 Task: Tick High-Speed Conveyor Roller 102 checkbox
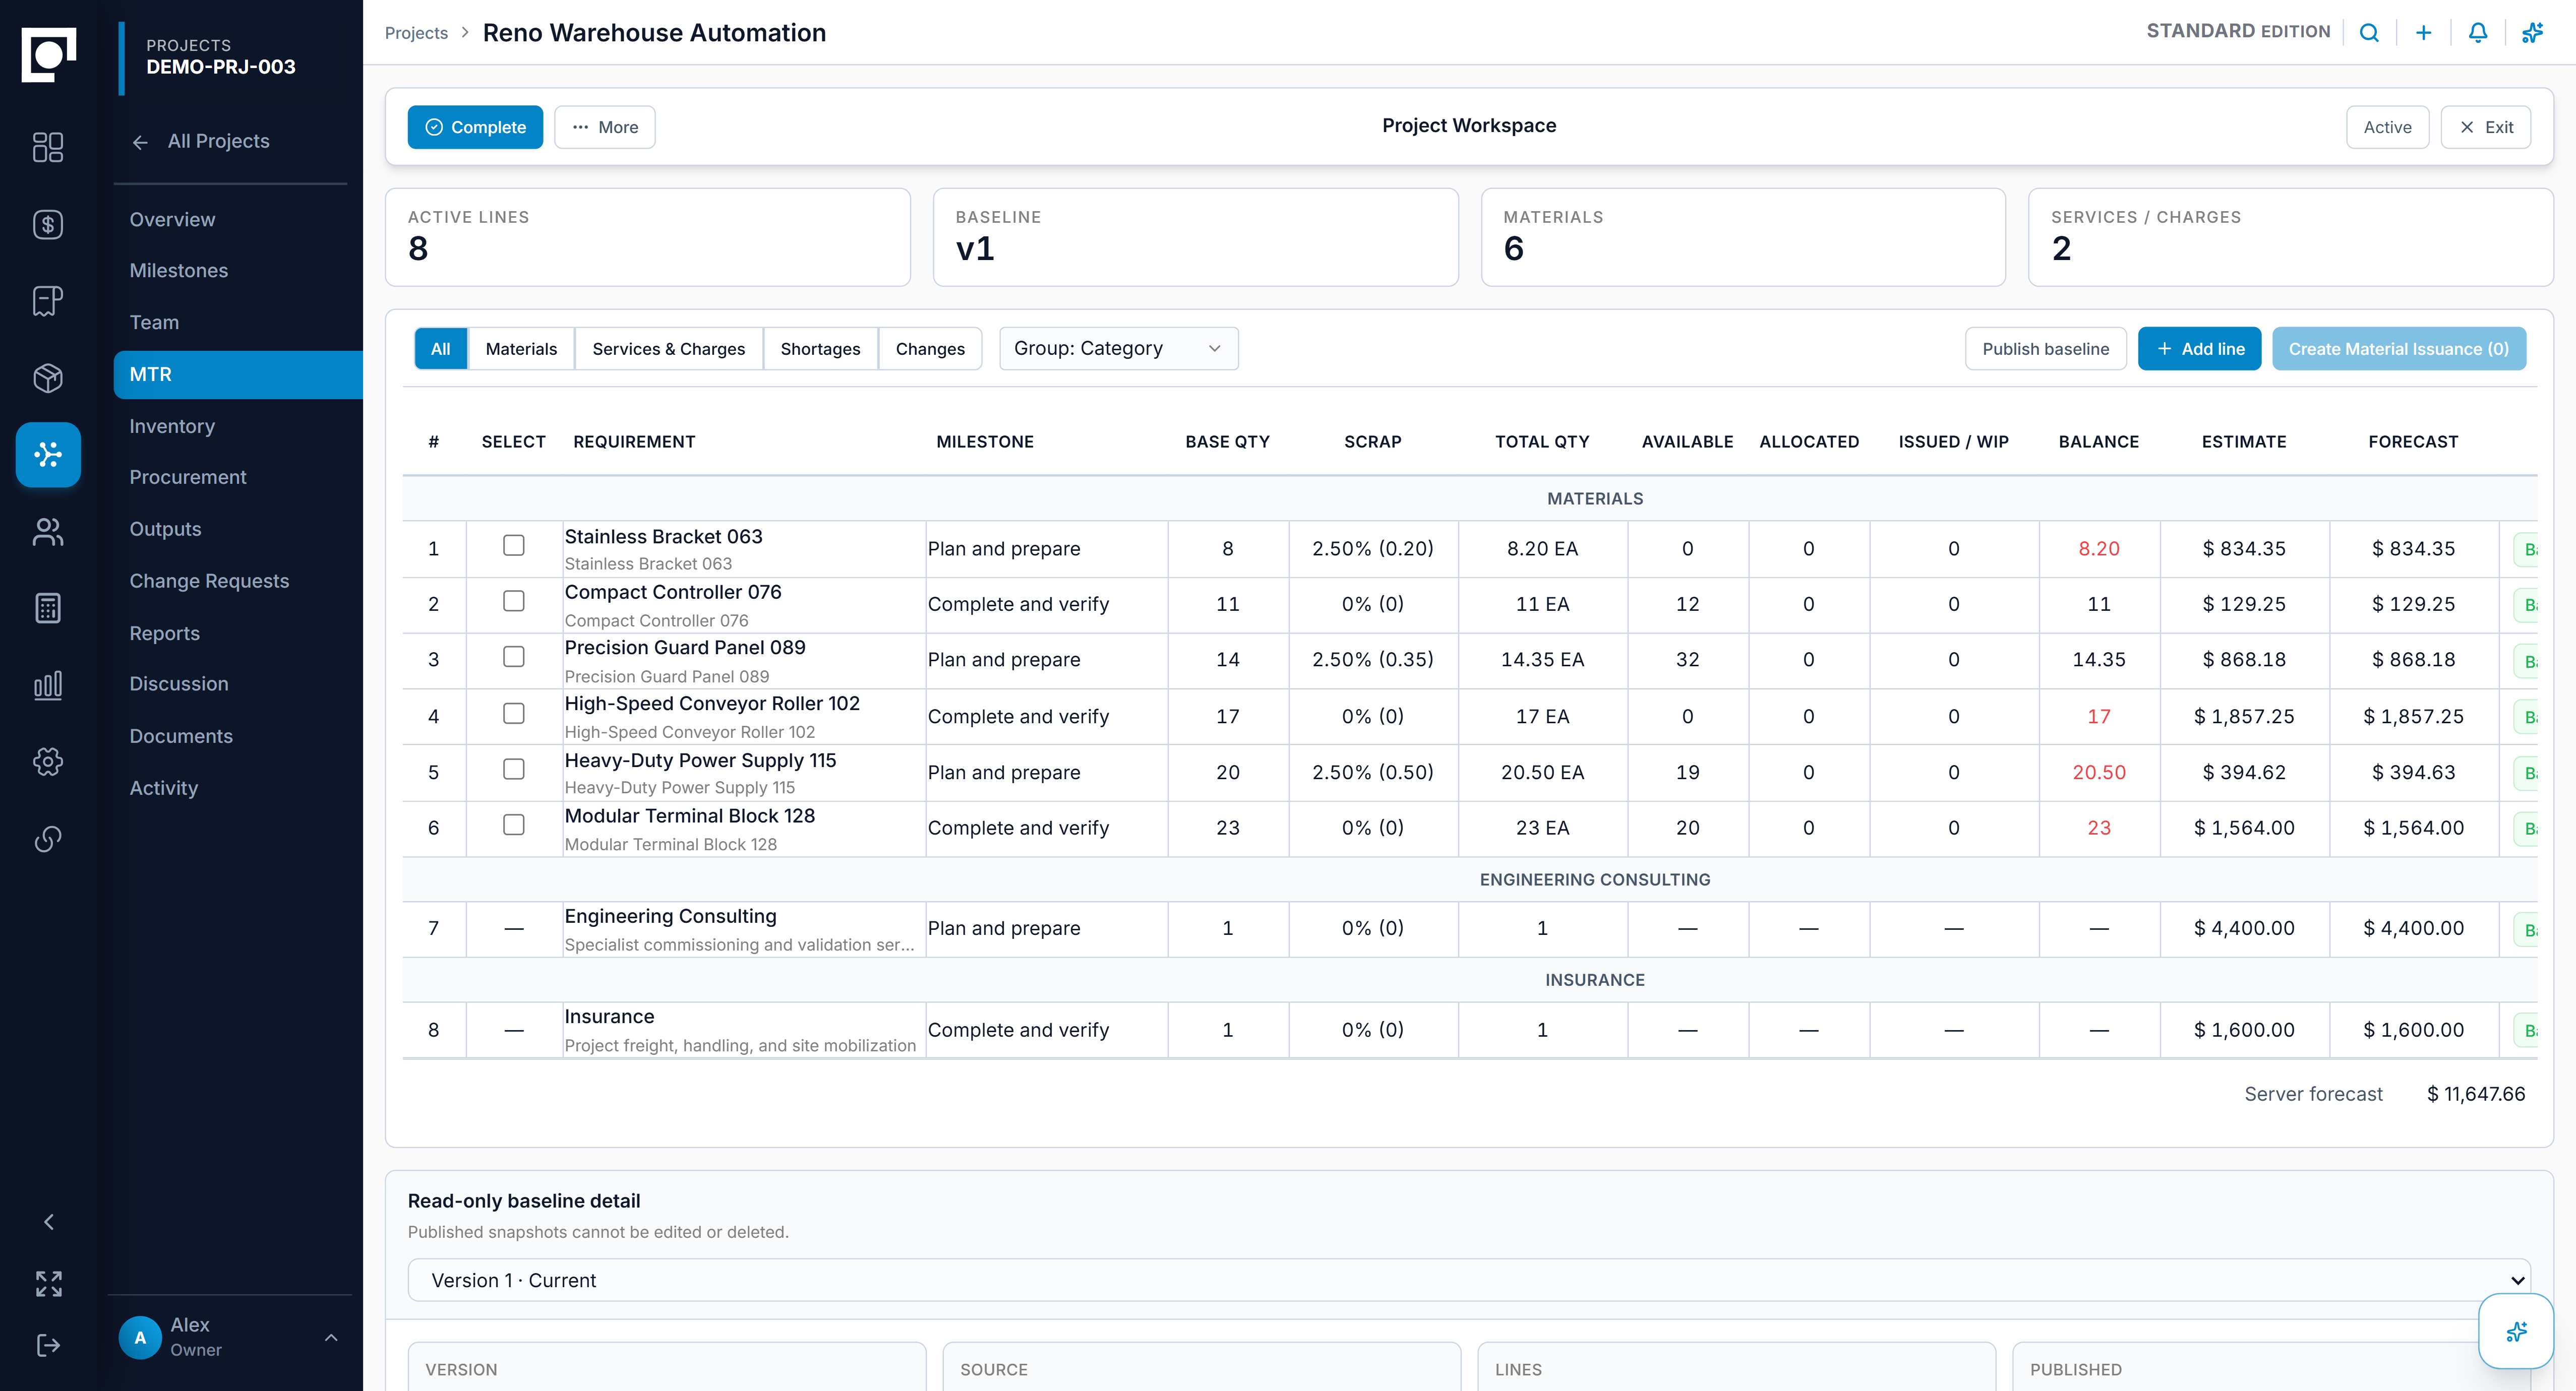point(514,713)
